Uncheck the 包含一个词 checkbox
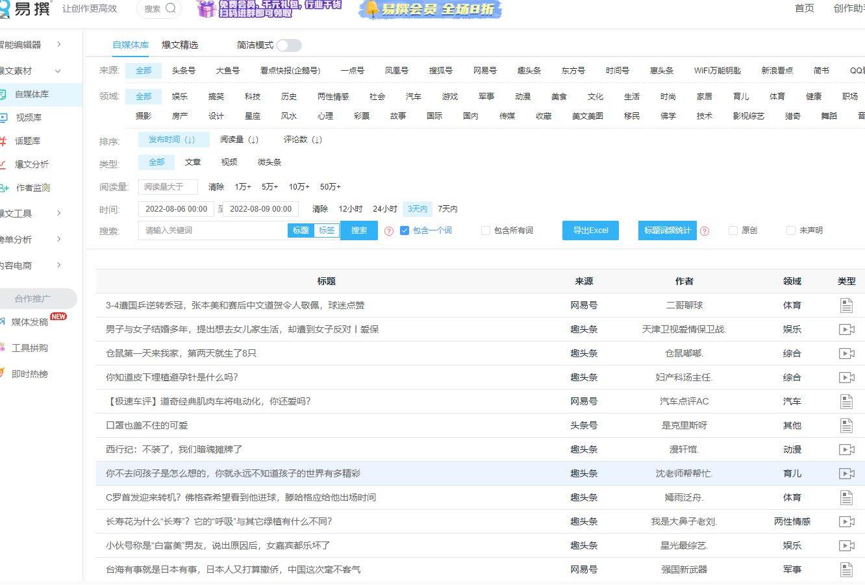The height and width of the screenshot is (585, 865). pos(405,230)
